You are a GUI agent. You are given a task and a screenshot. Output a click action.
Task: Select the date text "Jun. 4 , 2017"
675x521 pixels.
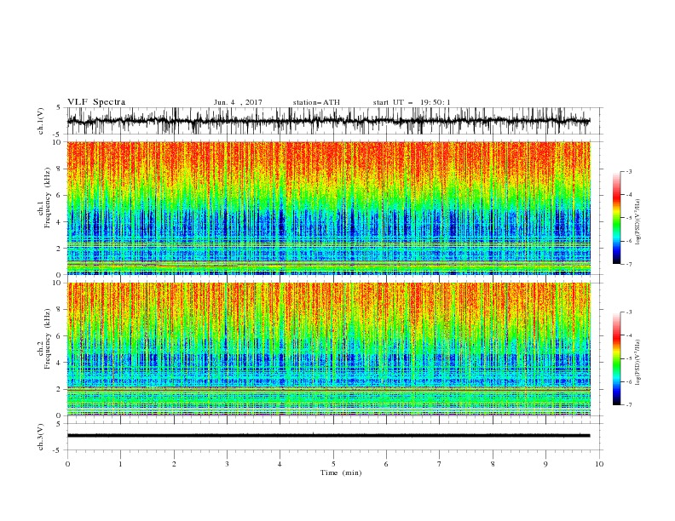pyautogui.click(x=238, y=102)
